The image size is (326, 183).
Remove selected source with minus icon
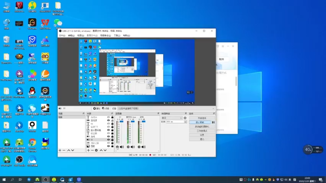(93, 150)
